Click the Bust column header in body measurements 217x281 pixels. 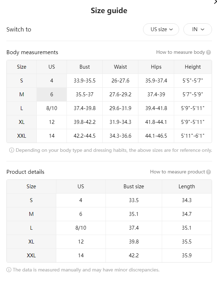point(85,67)
